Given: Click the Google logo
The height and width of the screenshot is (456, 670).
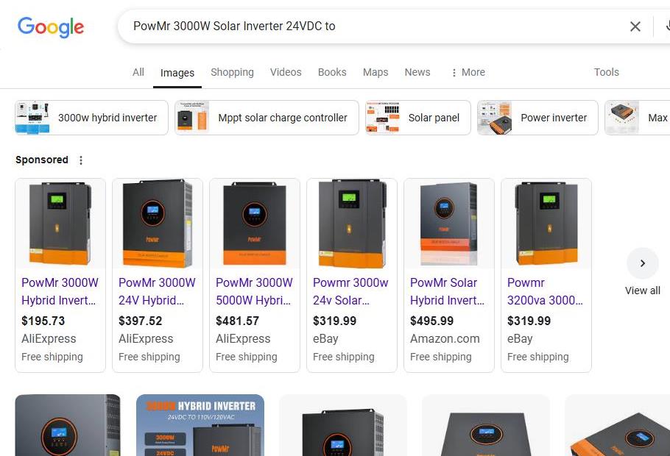Looking at the screenshot, I should pyautogui.click(x=50, y=27).
